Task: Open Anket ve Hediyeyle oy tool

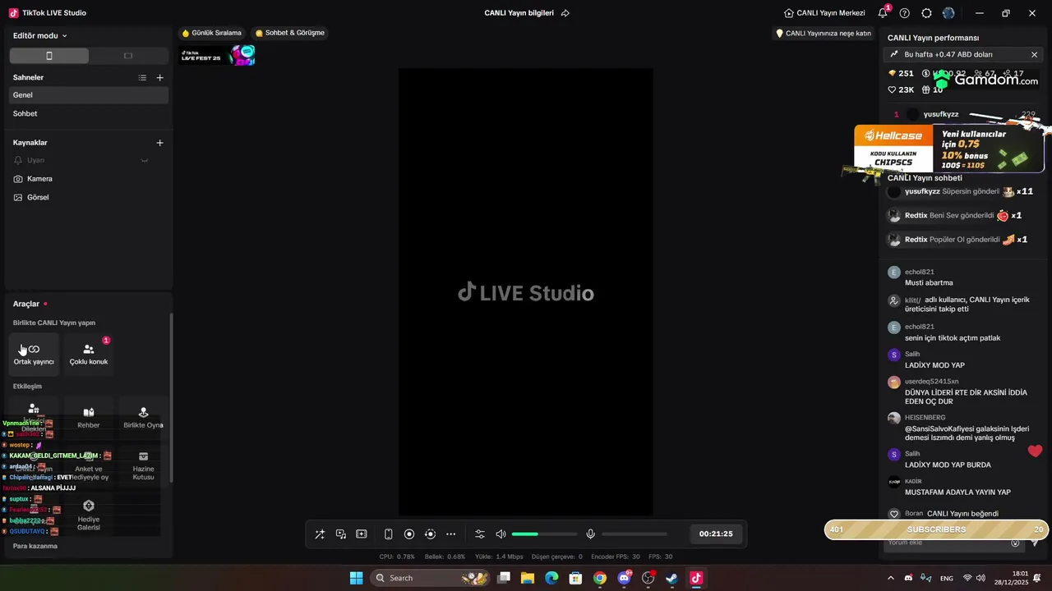Action: coord(89,465)
